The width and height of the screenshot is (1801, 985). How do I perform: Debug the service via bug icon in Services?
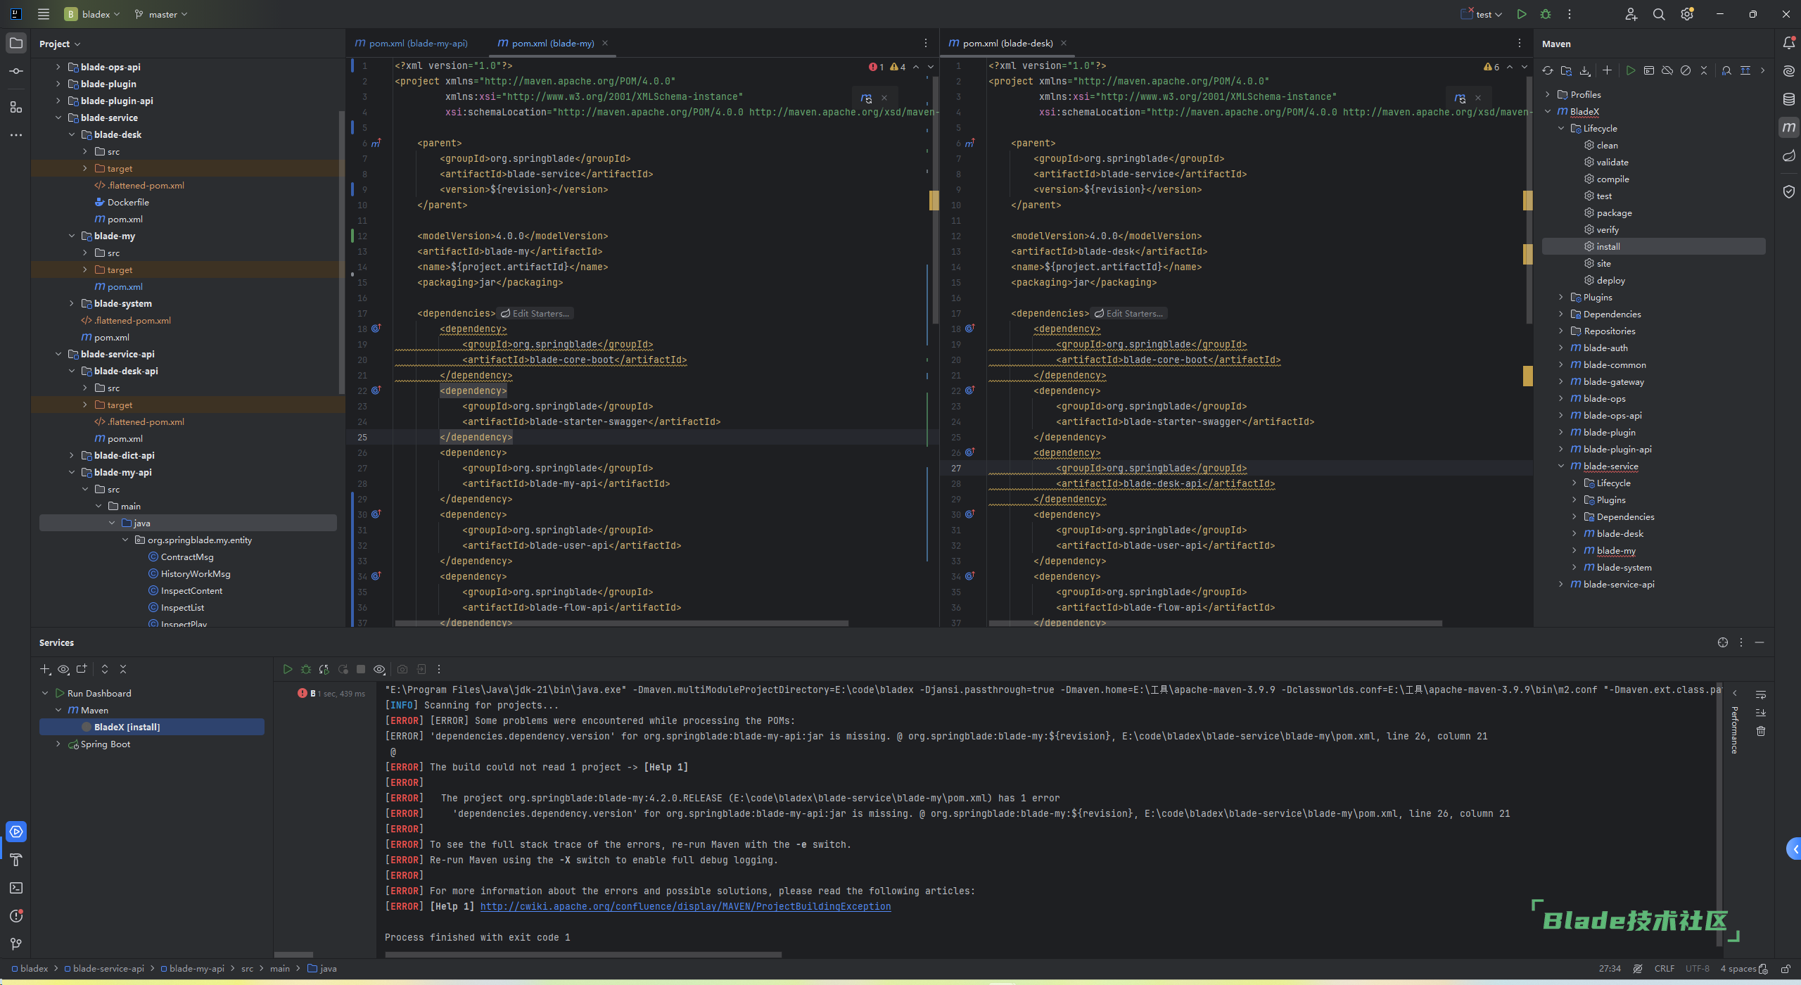pos(306,669)
